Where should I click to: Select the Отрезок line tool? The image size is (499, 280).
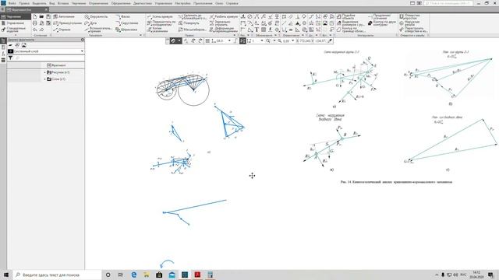(62, 30)
